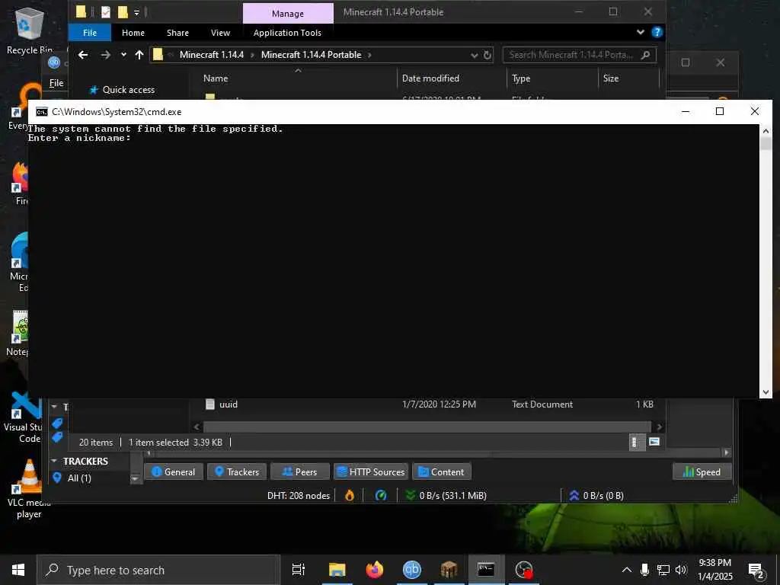Switch to the View ribbon tab
780x585 pixels.
[x=220, y=33]
